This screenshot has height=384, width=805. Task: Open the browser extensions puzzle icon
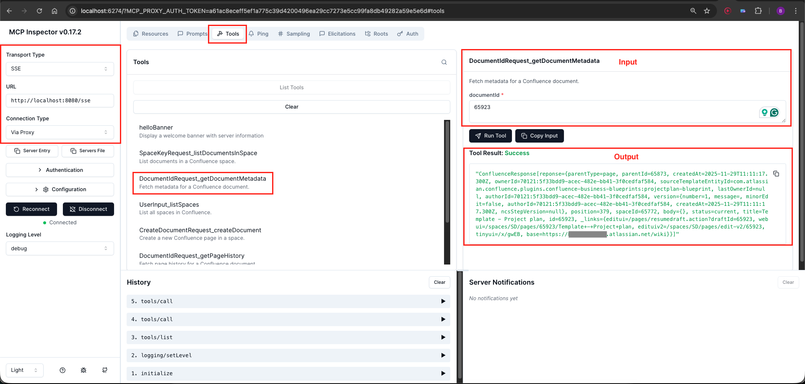(759, 11)
